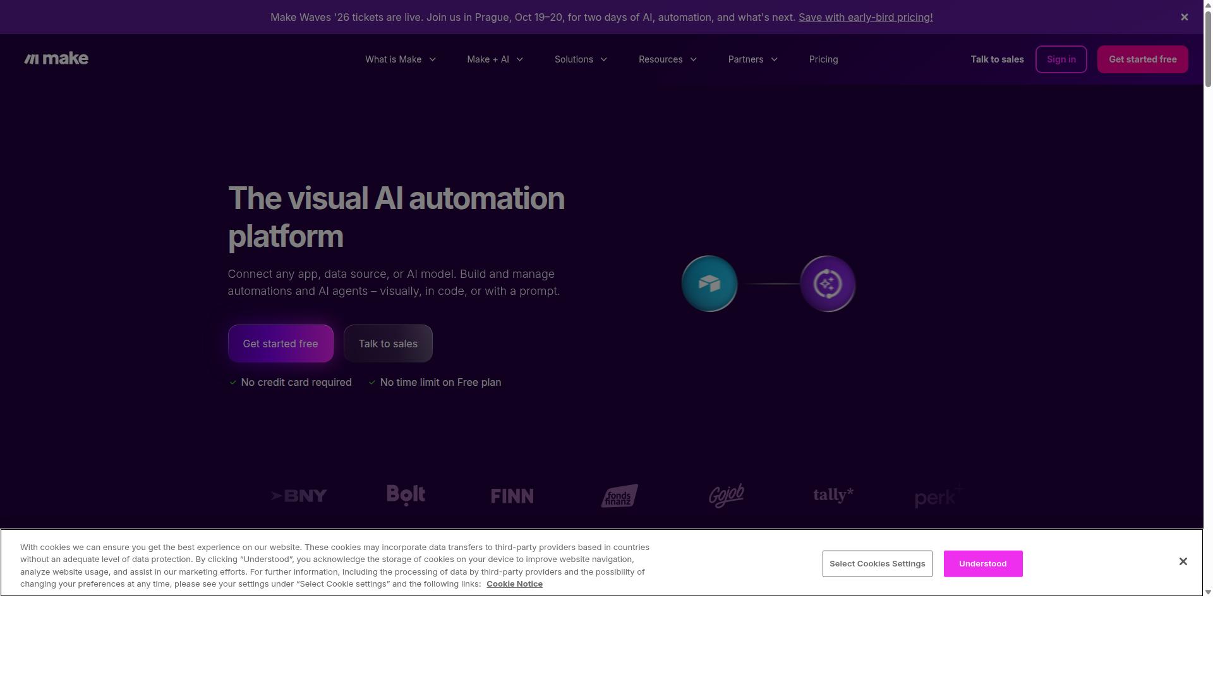Screen dimensions: 1213x682
Task: Open Select Cookies Settings
Action: click(x=878, y=564)
